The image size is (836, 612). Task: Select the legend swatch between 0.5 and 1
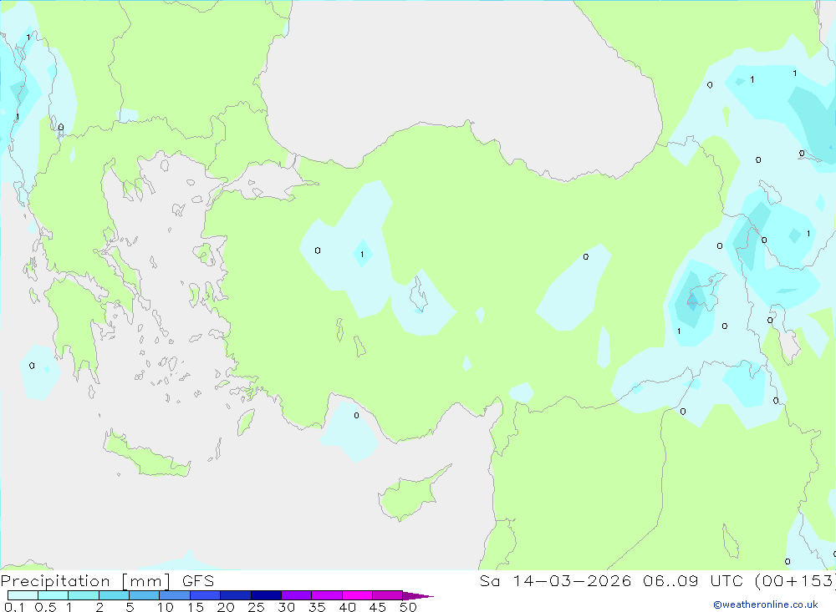(x=54, y=595)
